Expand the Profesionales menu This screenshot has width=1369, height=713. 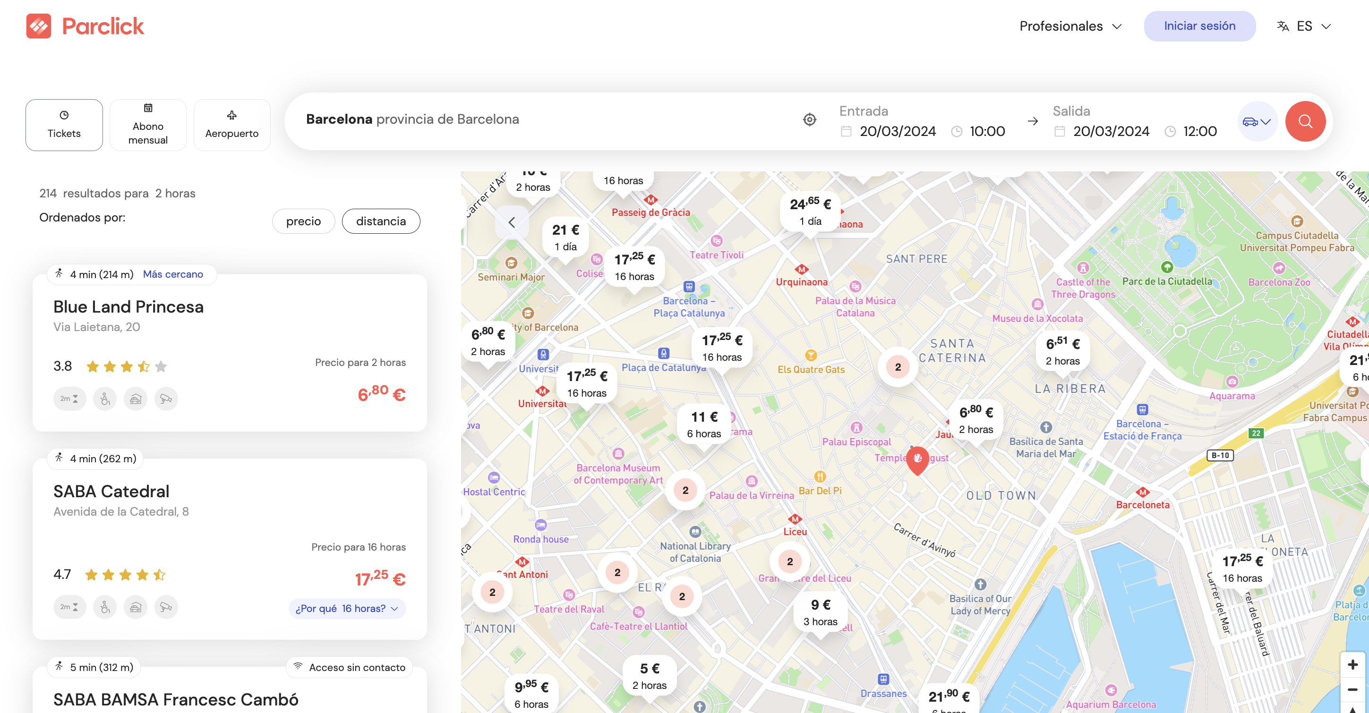point(1070,26)
